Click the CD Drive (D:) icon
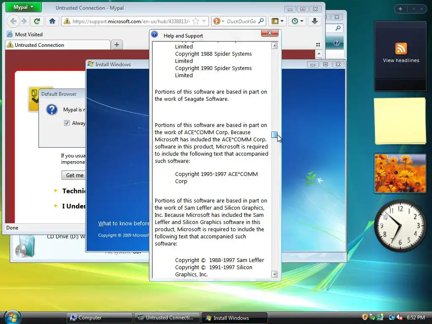The height and width of the screenshot is (324, 432). (x=25, y=246)
